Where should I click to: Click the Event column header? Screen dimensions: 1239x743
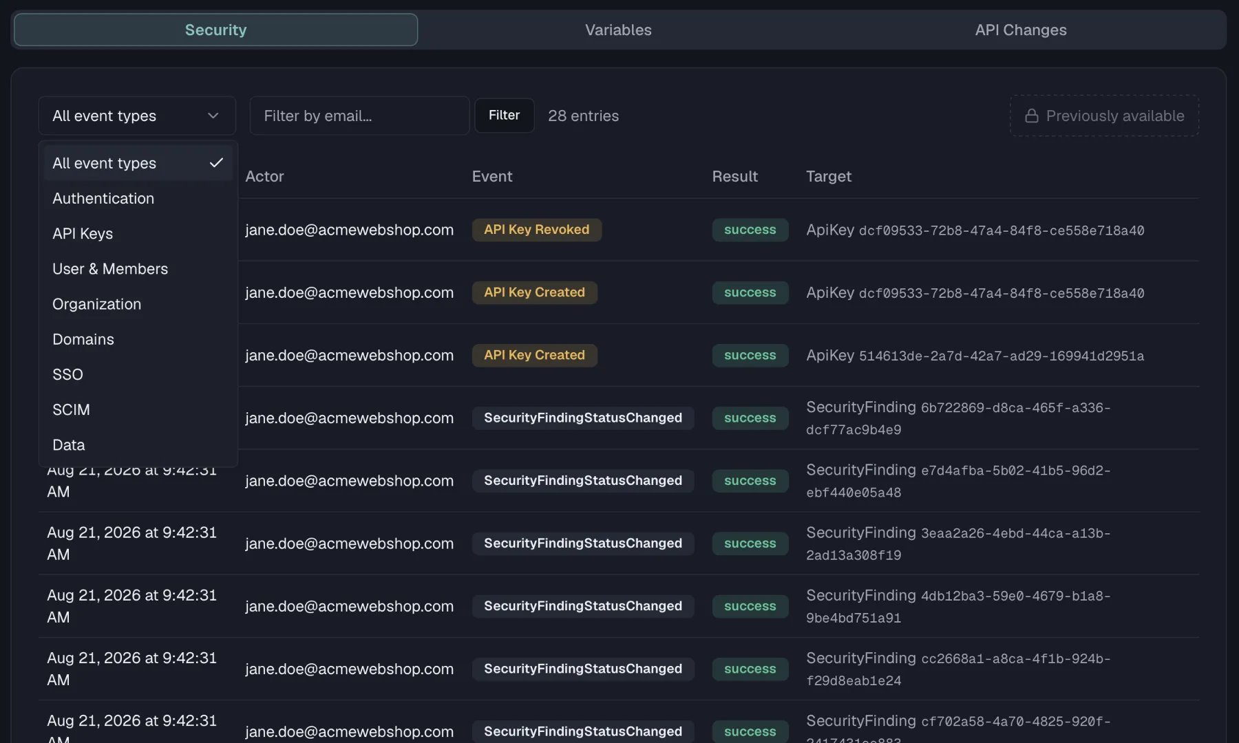tap(491, 176)
